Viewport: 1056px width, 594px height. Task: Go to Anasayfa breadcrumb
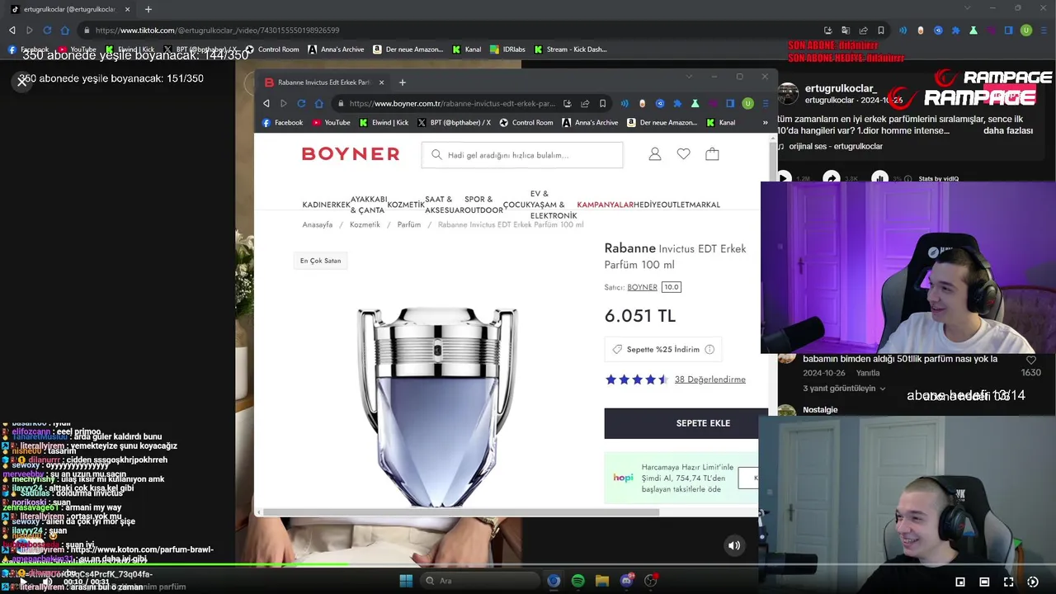tap(318, 224)
